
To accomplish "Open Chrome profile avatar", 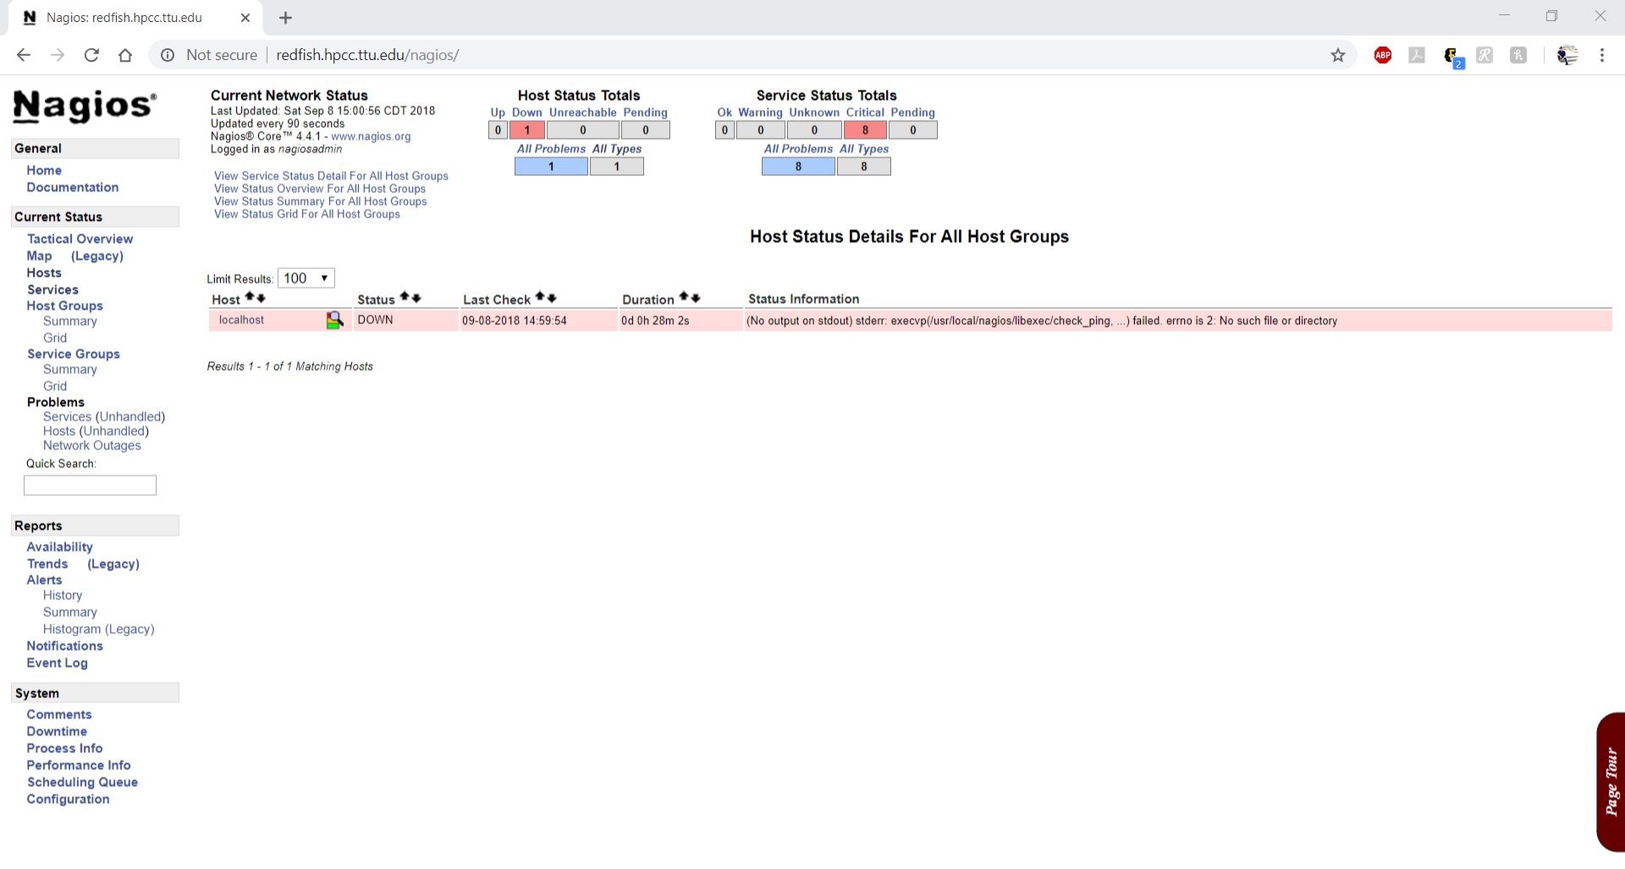I will tap(1567, 55).
